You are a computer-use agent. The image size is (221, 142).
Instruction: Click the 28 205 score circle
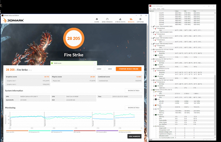click(74, 38)
